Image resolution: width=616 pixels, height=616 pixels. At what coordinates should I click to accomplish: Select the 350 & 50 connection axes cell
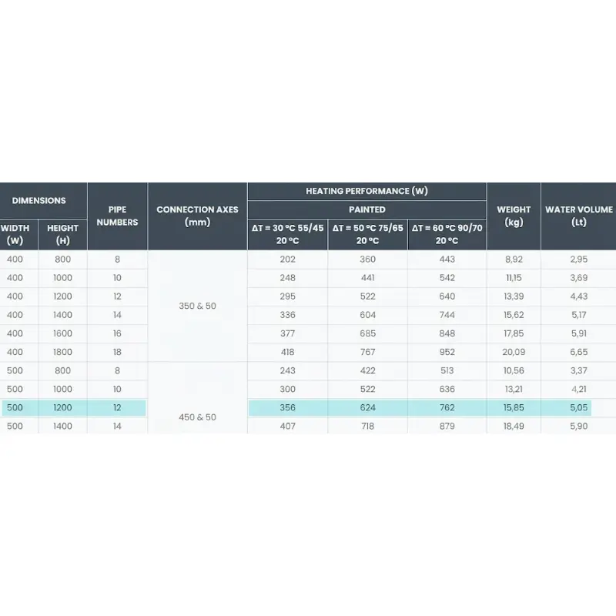(197, 306)
